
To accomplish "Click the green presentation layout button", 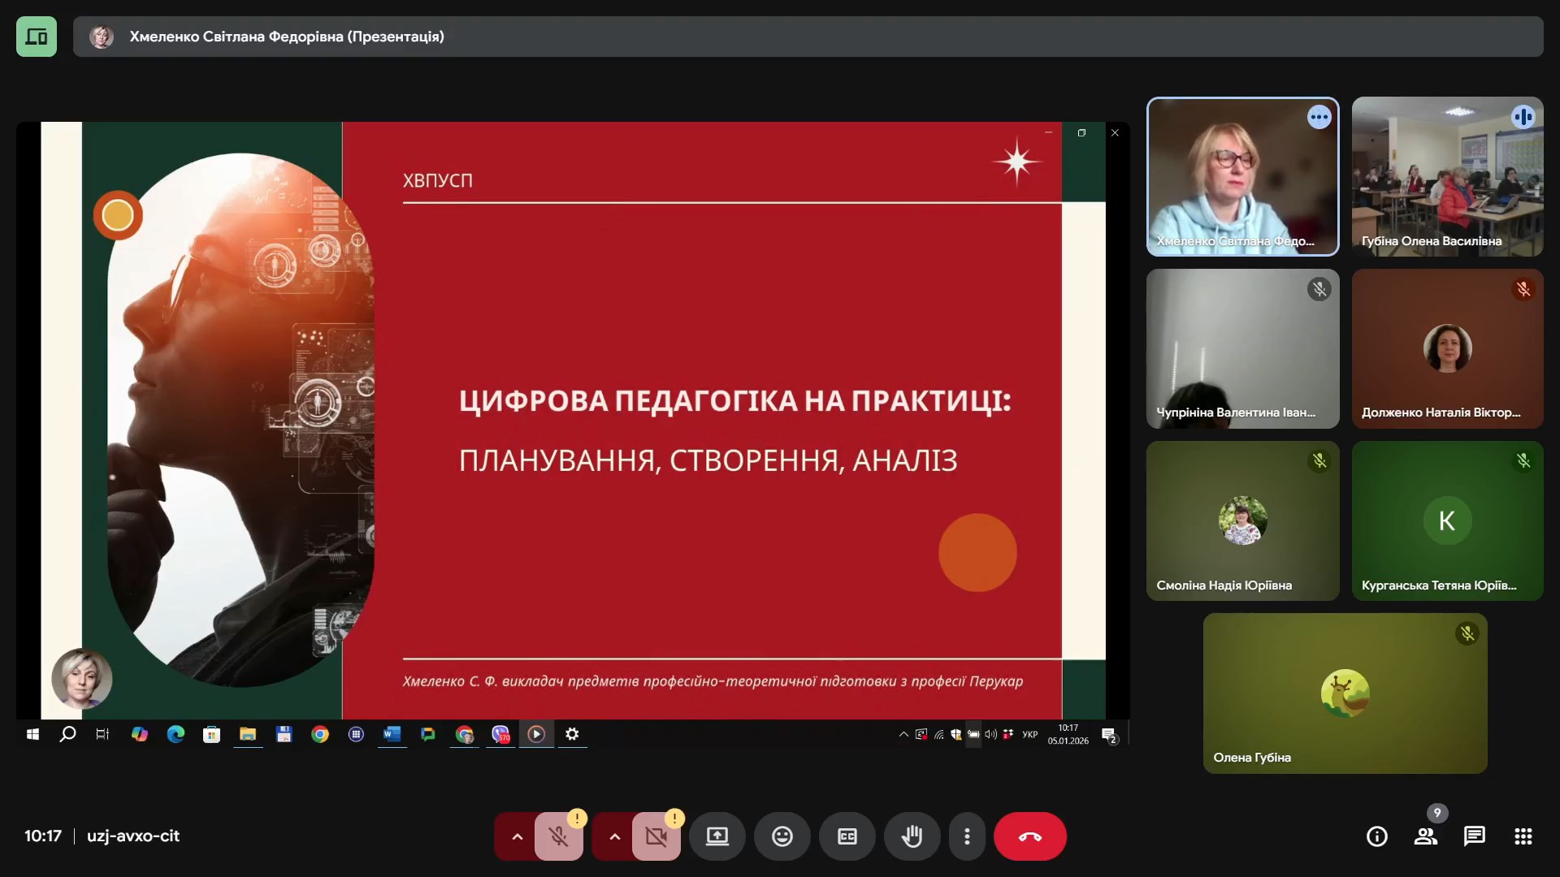I will 37,37.
